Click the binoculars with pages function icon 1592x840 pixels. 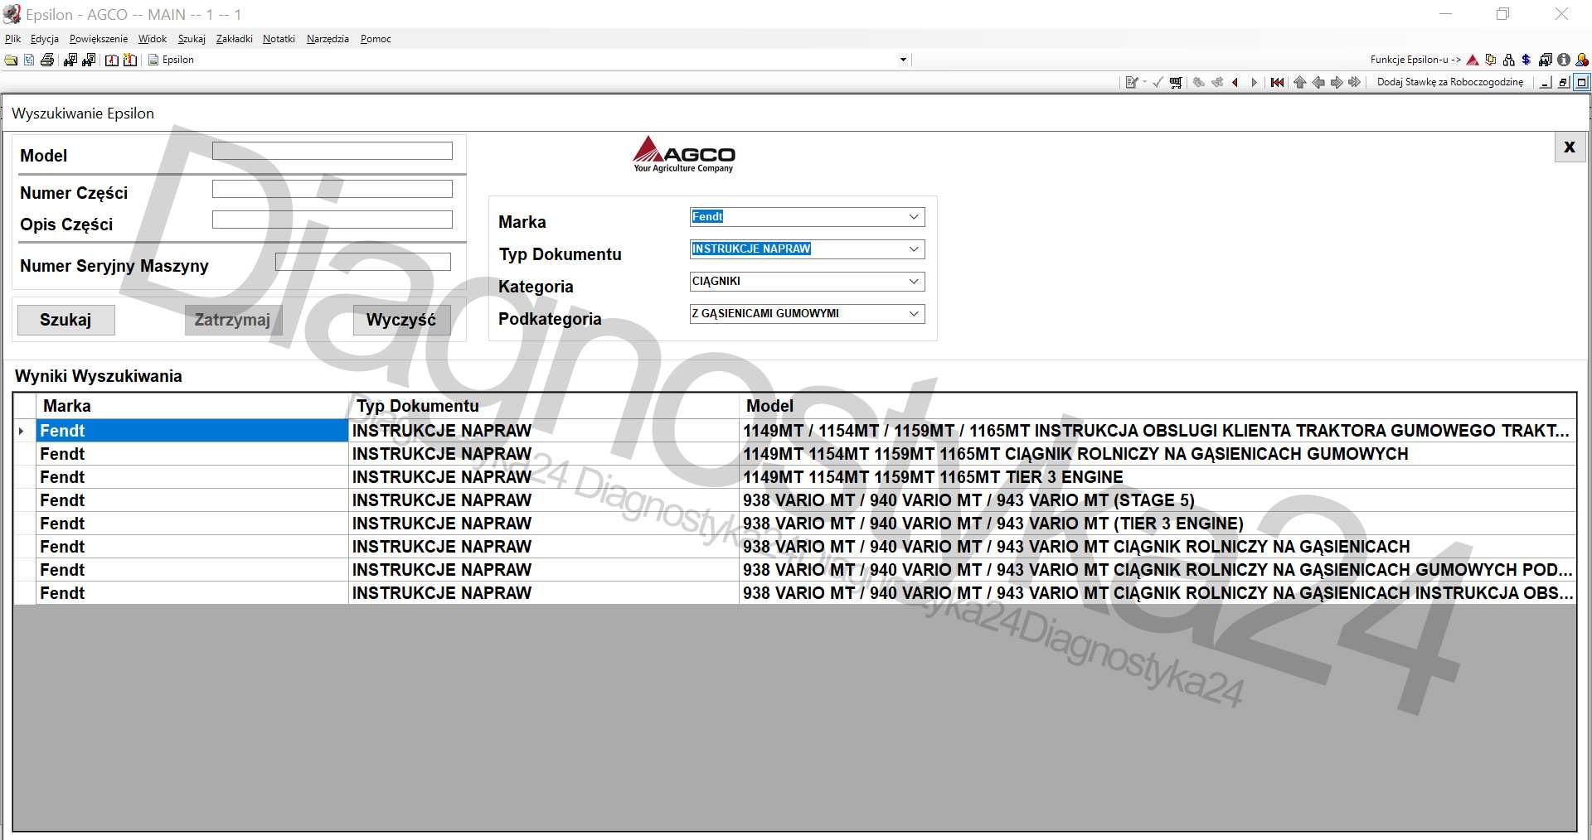tap(1545, 60)
